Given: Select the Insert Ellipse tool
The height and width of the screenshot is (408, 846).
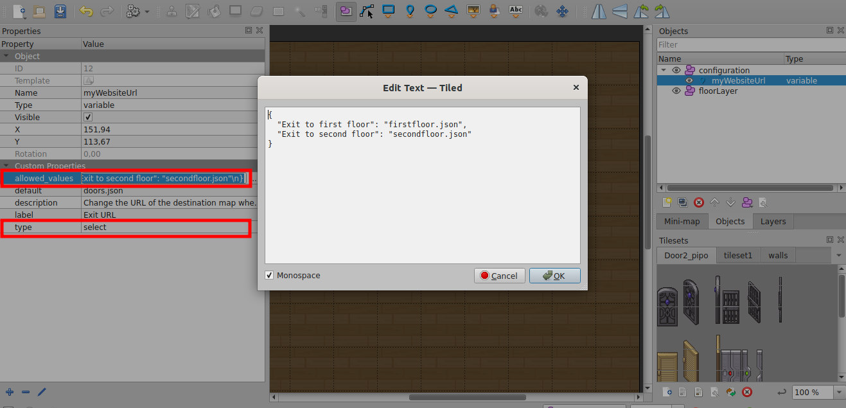Looking at the screenshot, I should point(430,11).
